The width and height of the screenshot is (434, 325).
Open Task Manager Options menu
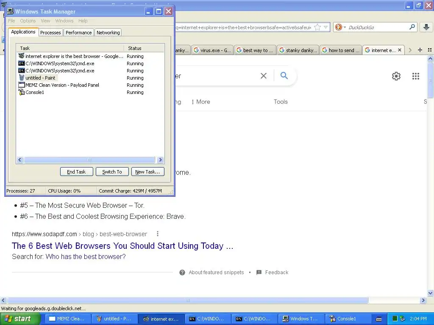coord(28,21)
